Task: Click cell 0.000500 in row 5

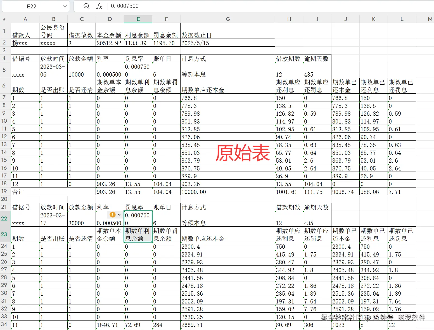Action: (x=110, y=70)
